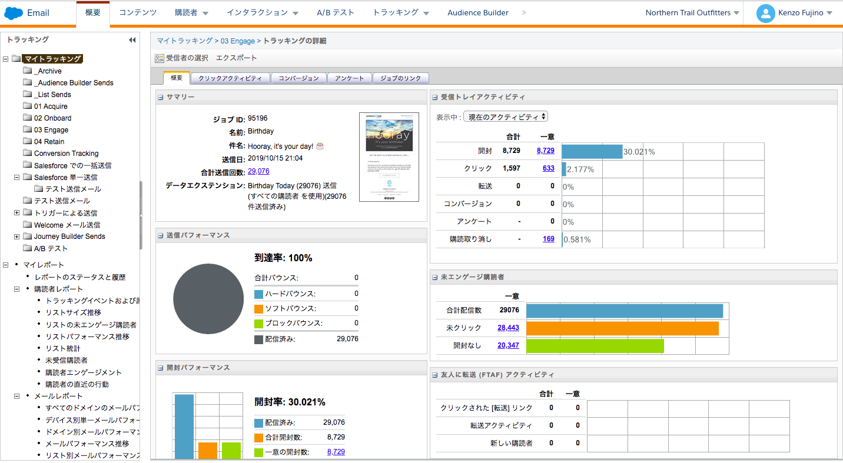Collapse the 送信パフォーマンス panel icon

(x=160, y=235)
